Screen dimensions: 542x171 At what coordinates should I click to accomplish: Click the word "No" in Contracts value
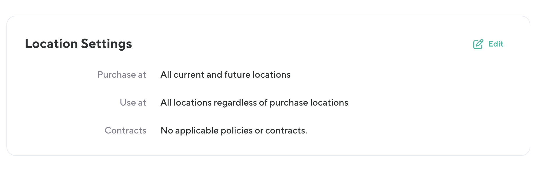click(167, 131)
